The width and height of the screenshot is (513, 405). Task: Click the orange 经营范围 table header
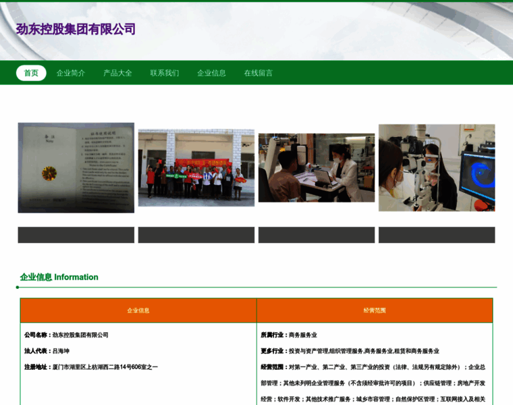[x=375, y=310]
